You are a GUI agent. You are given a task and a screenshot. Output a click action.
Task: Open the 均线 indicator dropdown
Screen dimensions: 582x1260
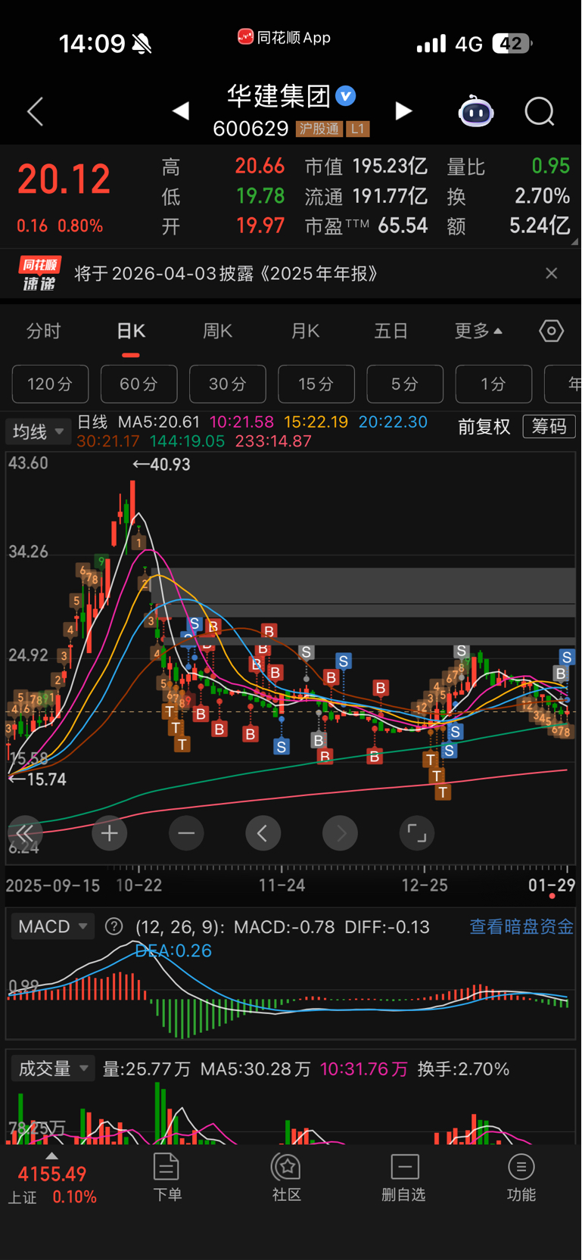coord(38,431)
